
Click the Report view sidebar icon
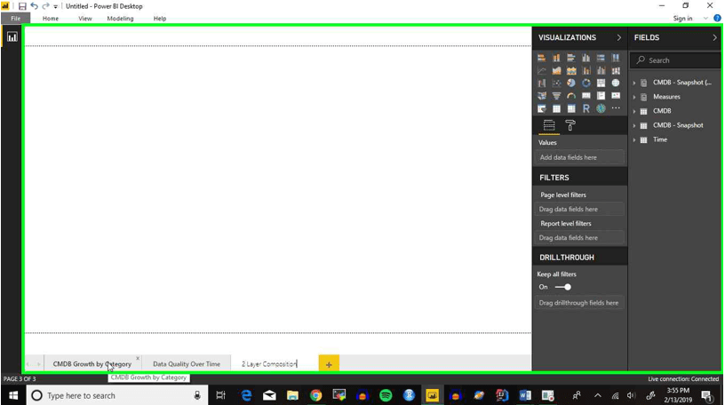tap(12, 37)
